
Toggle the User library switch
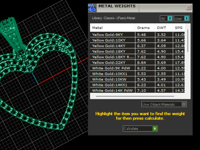[182, 18]
